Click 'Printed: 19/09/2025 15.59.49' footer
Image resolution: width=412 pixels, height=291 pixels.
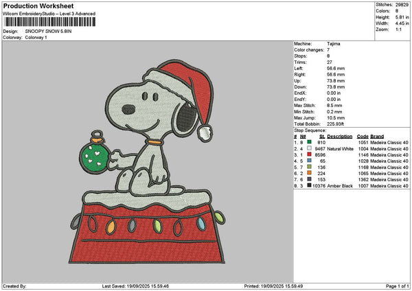click(273, 286)
